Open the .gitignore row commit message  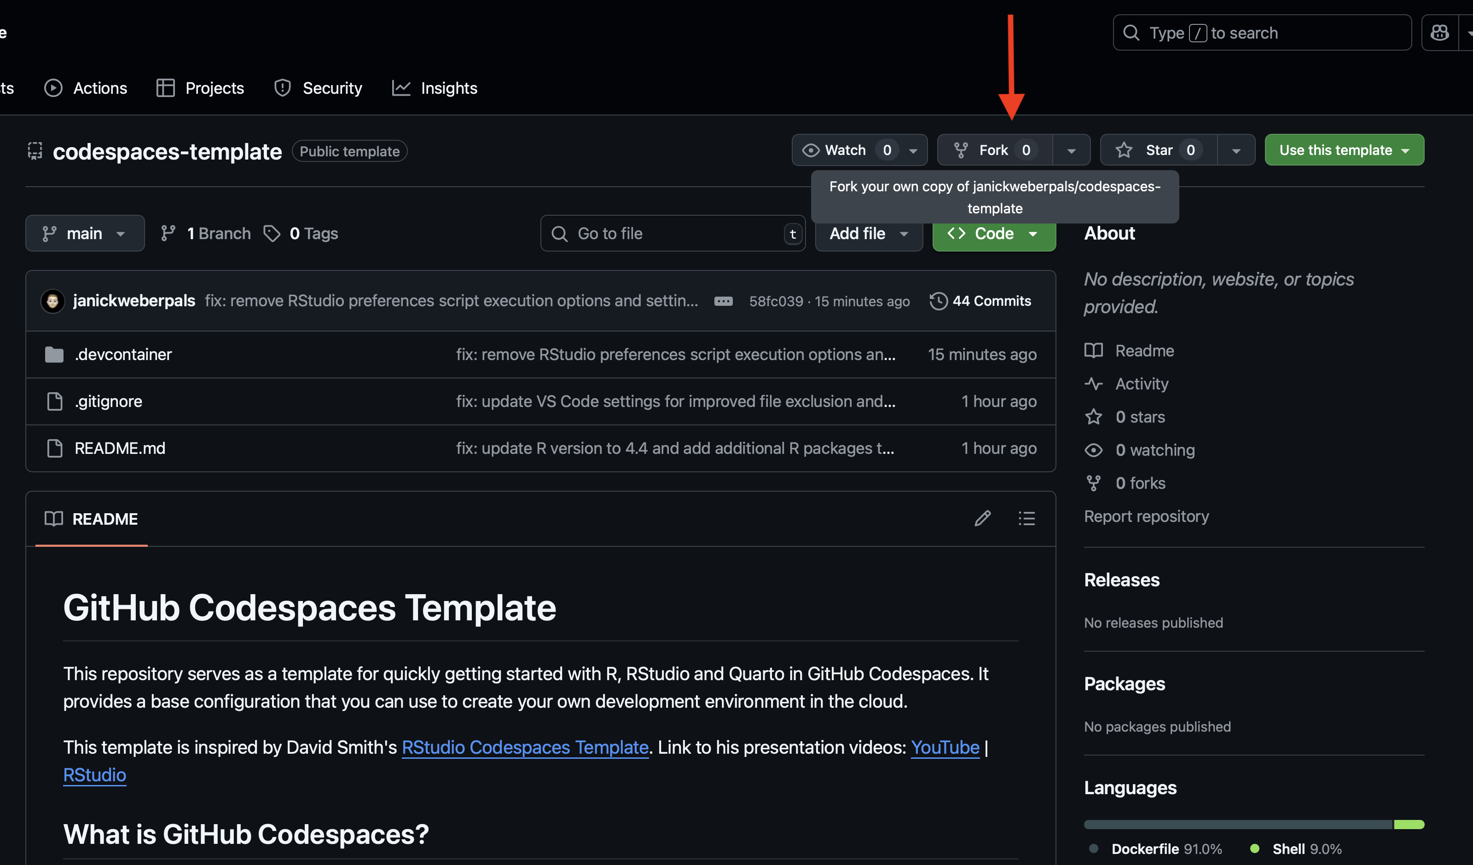point(676,401)
